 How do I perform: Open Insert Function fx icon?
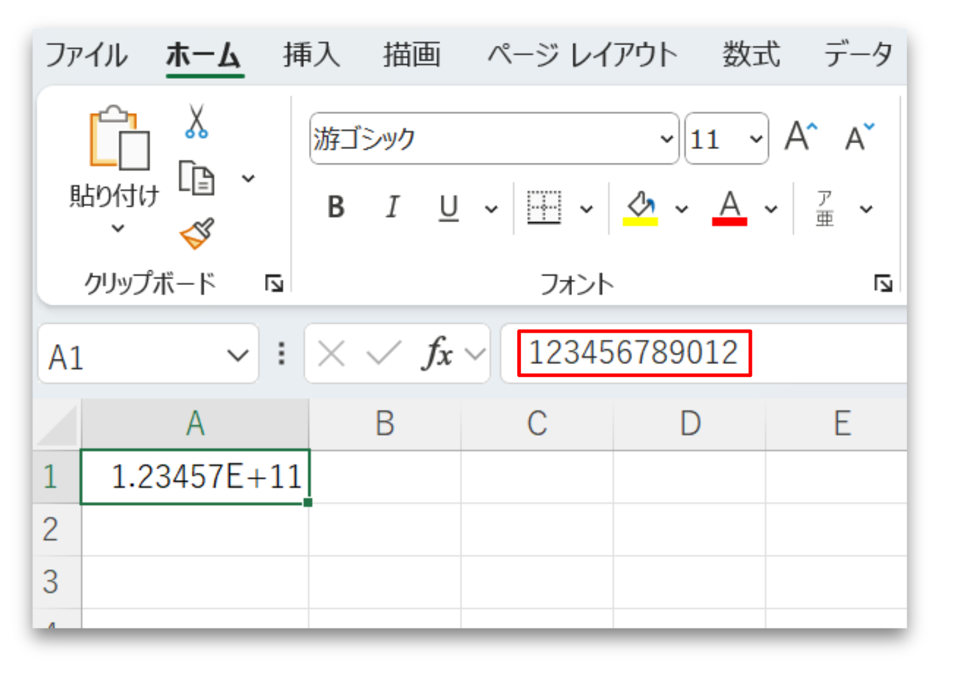coord(438,352)
